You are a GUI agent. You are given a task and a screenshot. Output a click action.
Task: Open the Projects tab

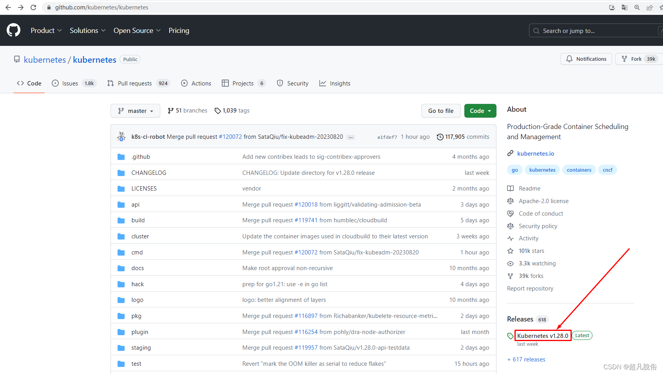[243, 83]
